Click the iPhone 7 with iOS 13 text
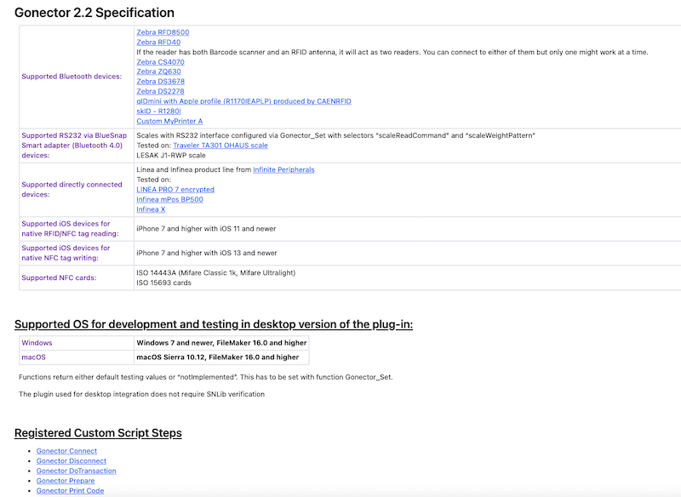The image size is (681, 497). [206, 253]
